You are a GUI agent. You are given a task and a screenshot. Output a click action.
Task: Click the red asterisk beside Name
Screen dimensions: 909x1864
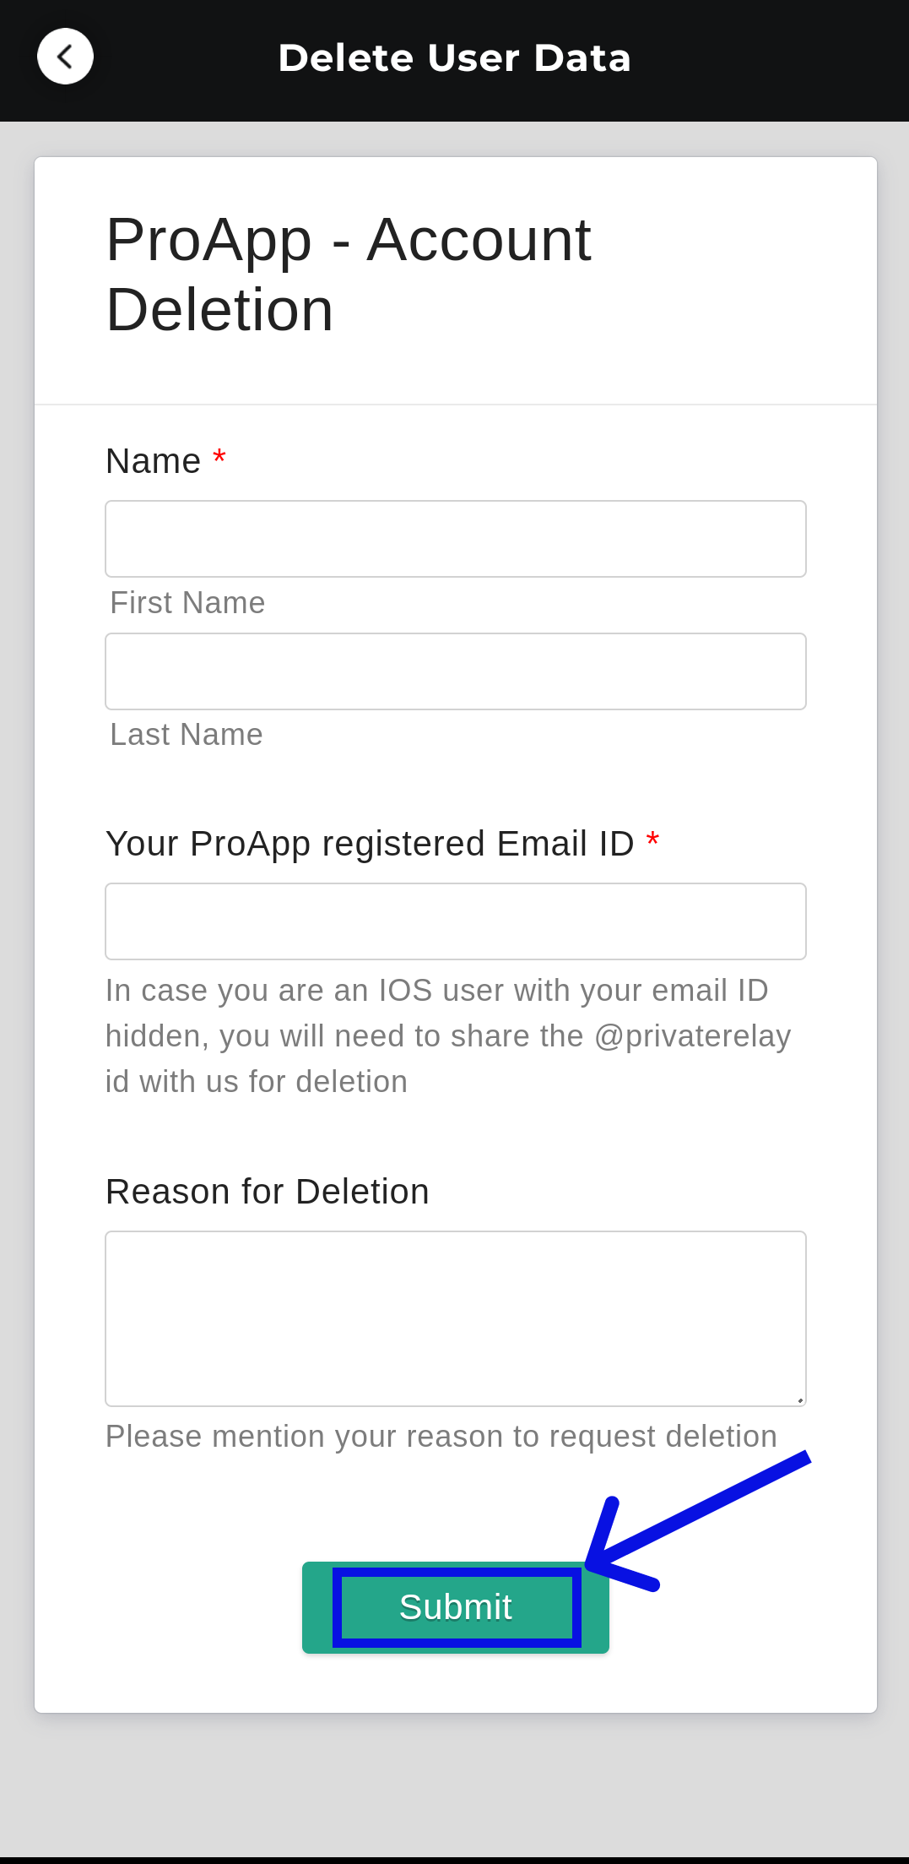219,459
